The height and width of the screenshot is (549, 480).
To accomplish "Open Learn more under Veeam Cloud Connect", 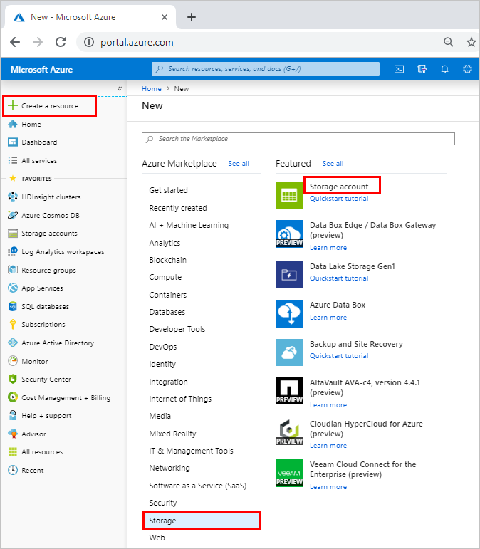I will (328, 487).
